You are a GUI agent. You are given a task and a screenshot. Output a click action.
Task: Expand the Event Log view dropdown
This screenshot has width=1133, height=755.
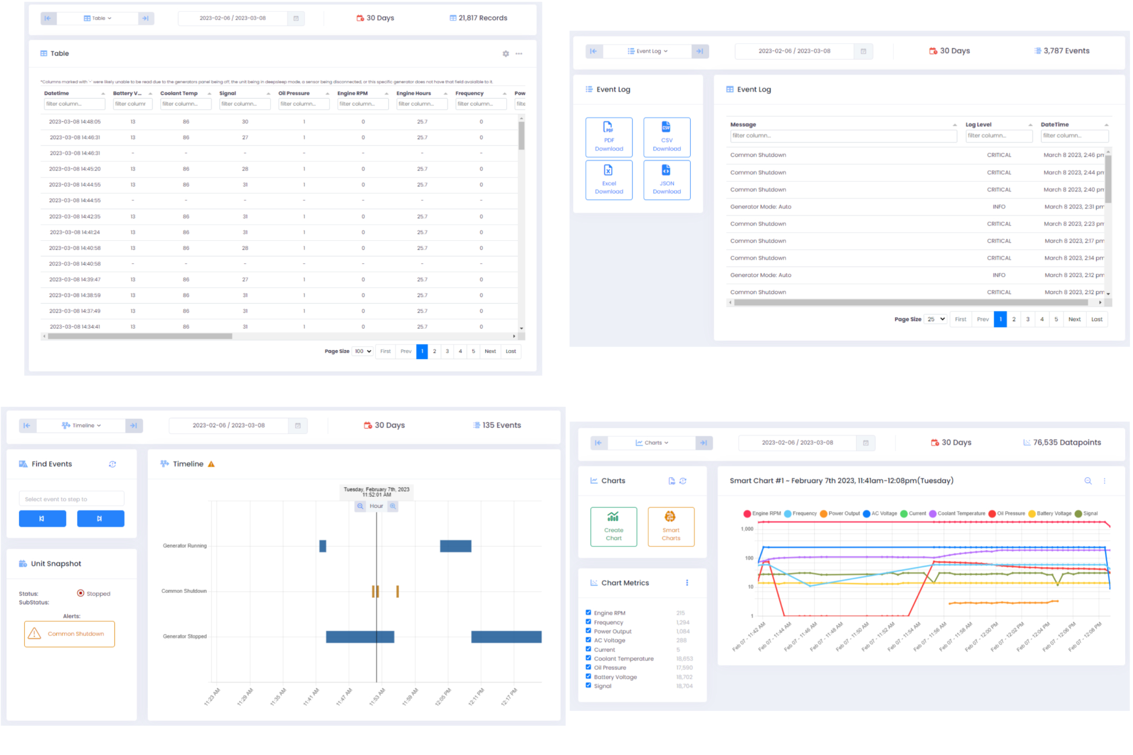tap(647, 51)
